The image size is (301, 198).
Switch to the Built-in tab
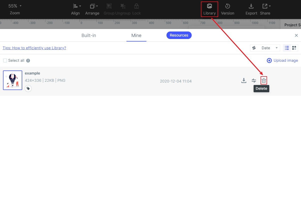point(89,35)
